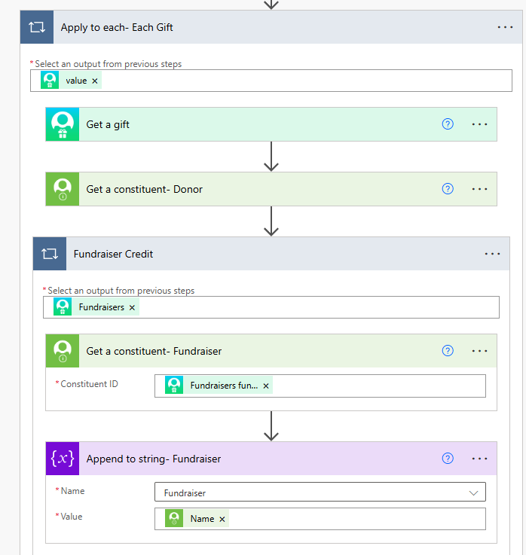526x555 pixels.
Task: Click the Get a constituent- Donor icon
Action: tap(63, 189)
